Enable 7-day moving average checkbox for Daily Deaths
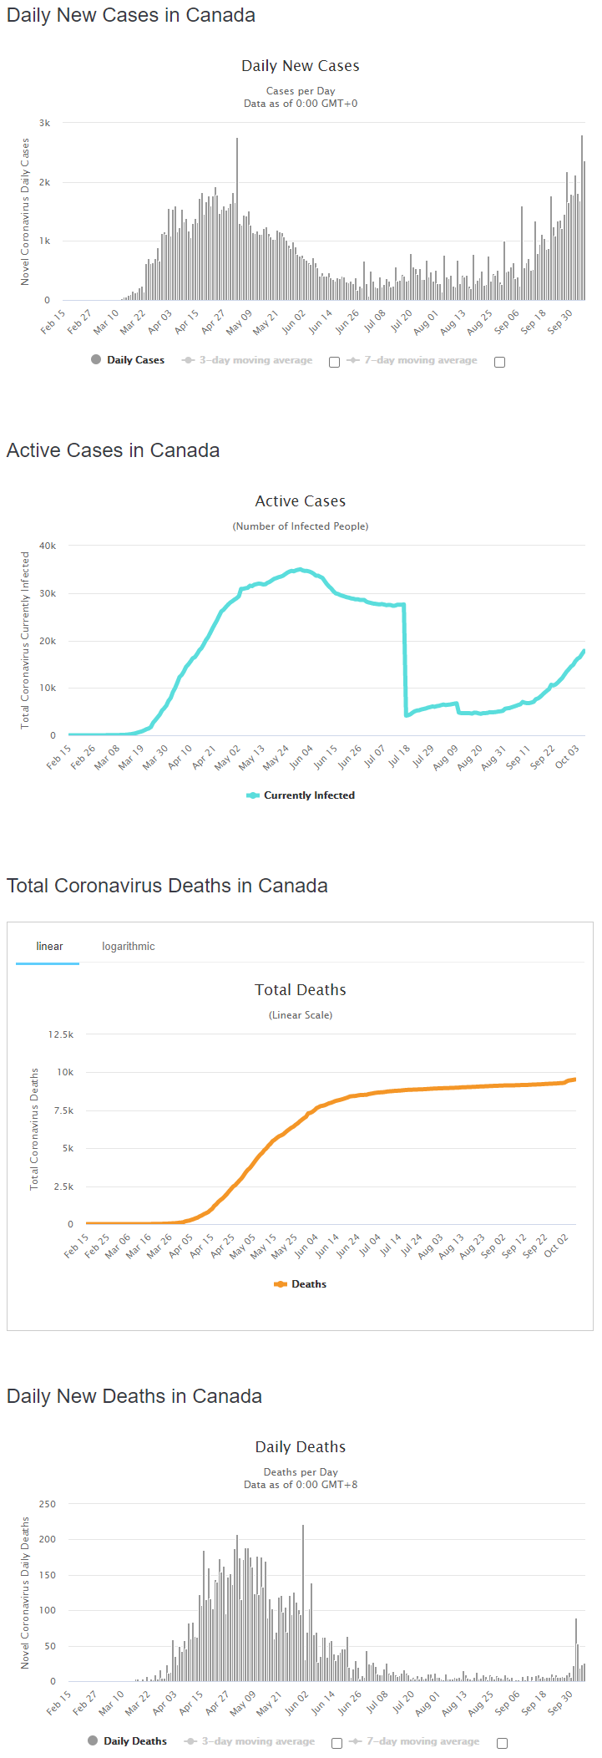This screenshot has width=602, height=1758. pos(502,1744)
